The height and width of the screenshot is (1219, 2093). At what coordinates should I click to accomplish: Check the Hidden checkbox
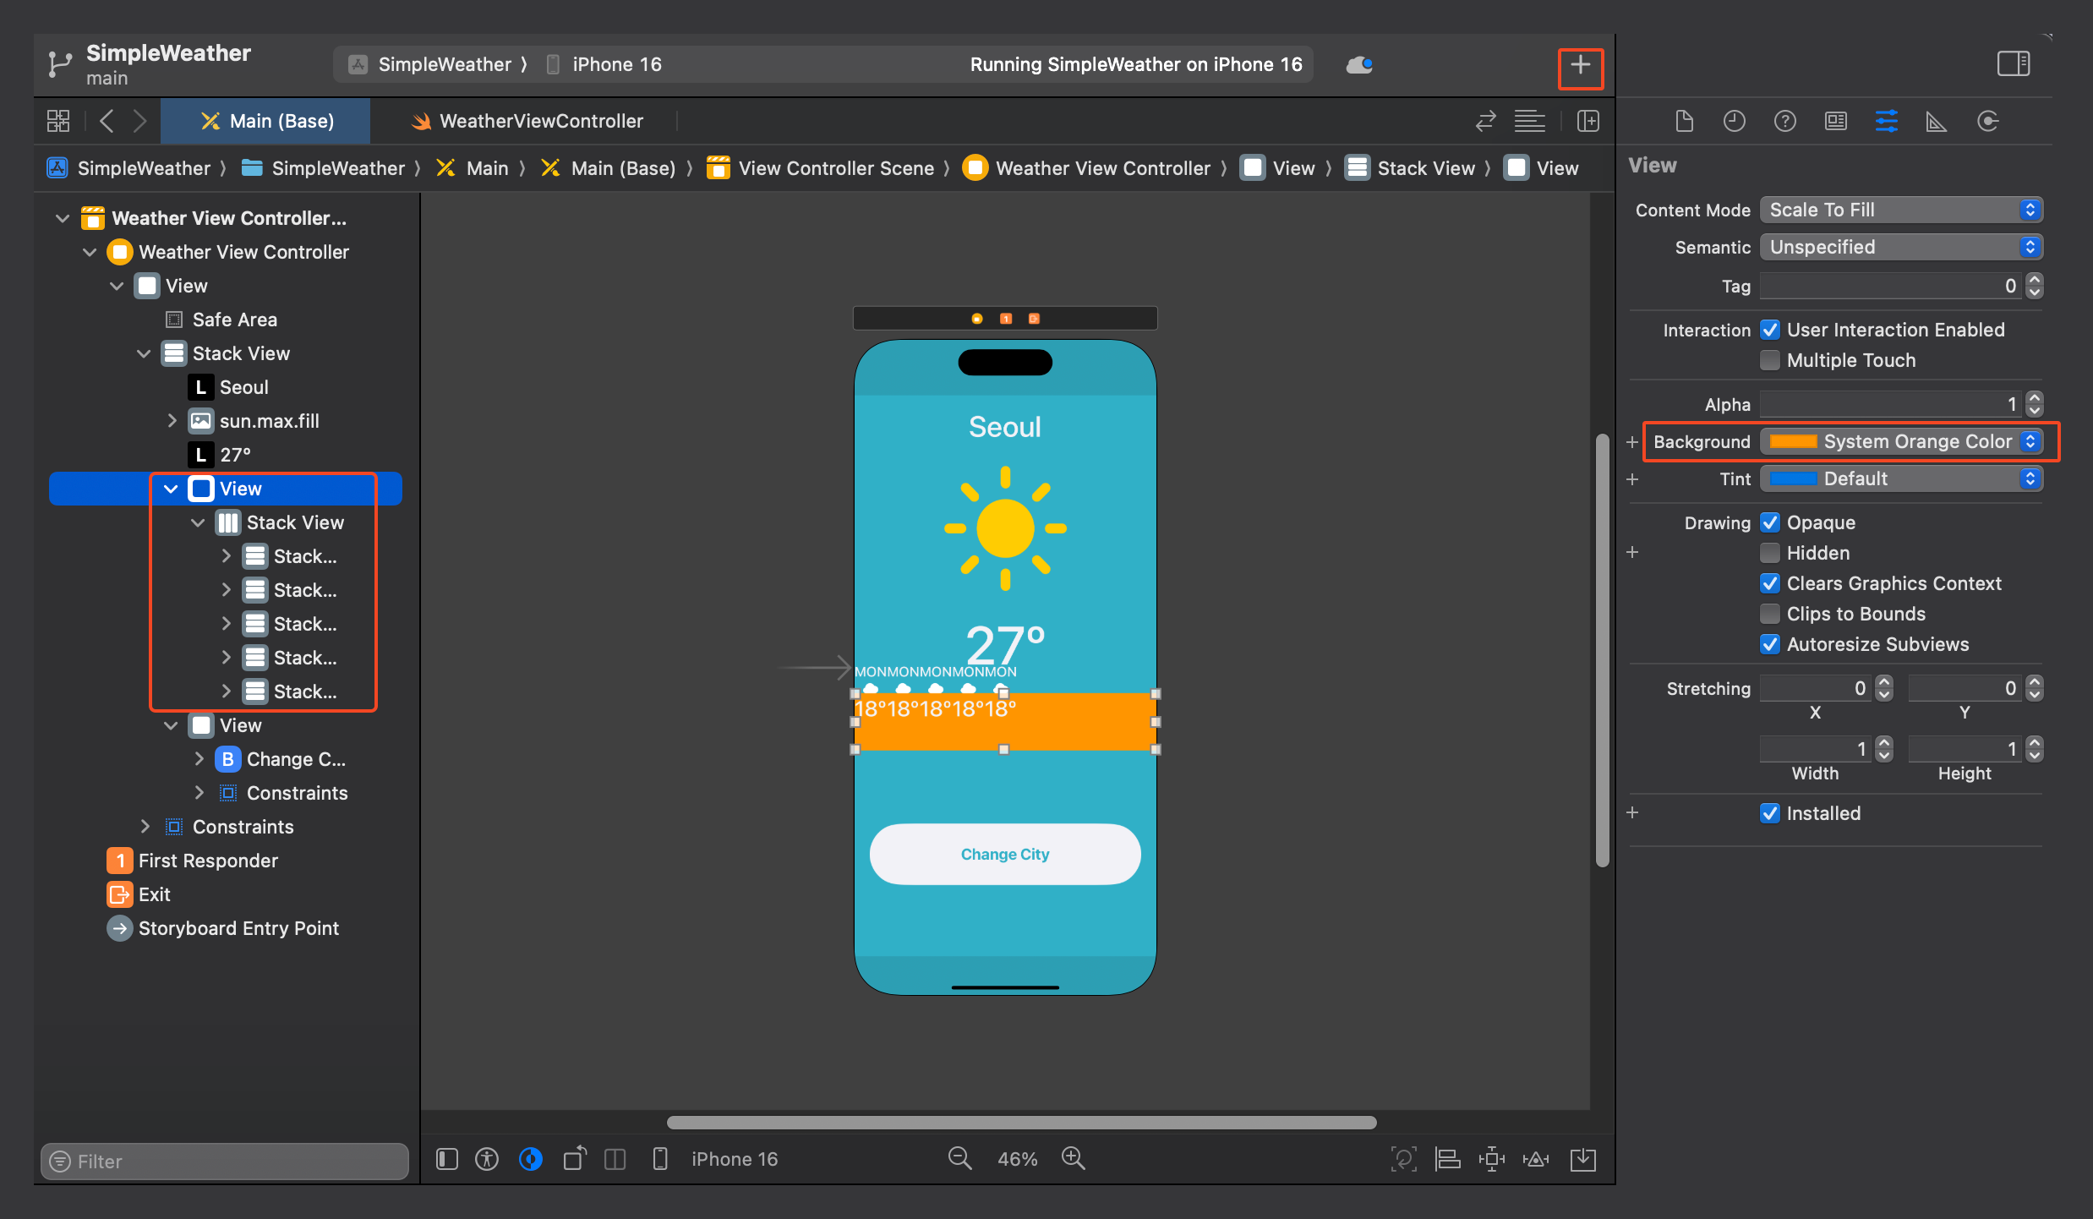[1769, 553]
